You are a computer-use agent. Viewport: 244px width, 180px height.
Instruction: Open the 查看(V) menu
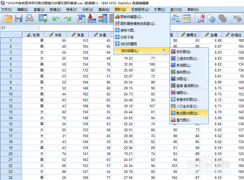point(39,9)
